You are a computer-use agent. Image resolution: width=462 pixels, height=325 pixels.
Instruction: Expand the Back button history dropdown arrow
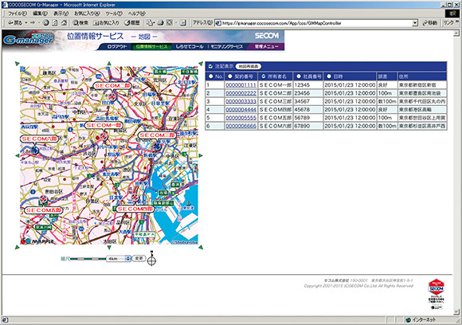point(26,22)
